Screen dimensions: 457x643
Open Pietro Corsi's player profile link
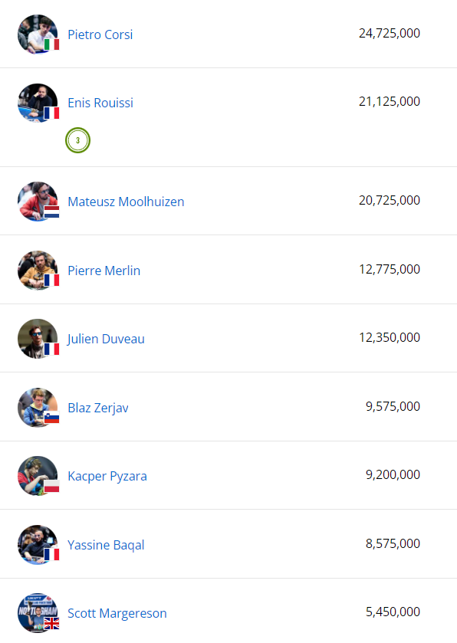tap(100, 34)
